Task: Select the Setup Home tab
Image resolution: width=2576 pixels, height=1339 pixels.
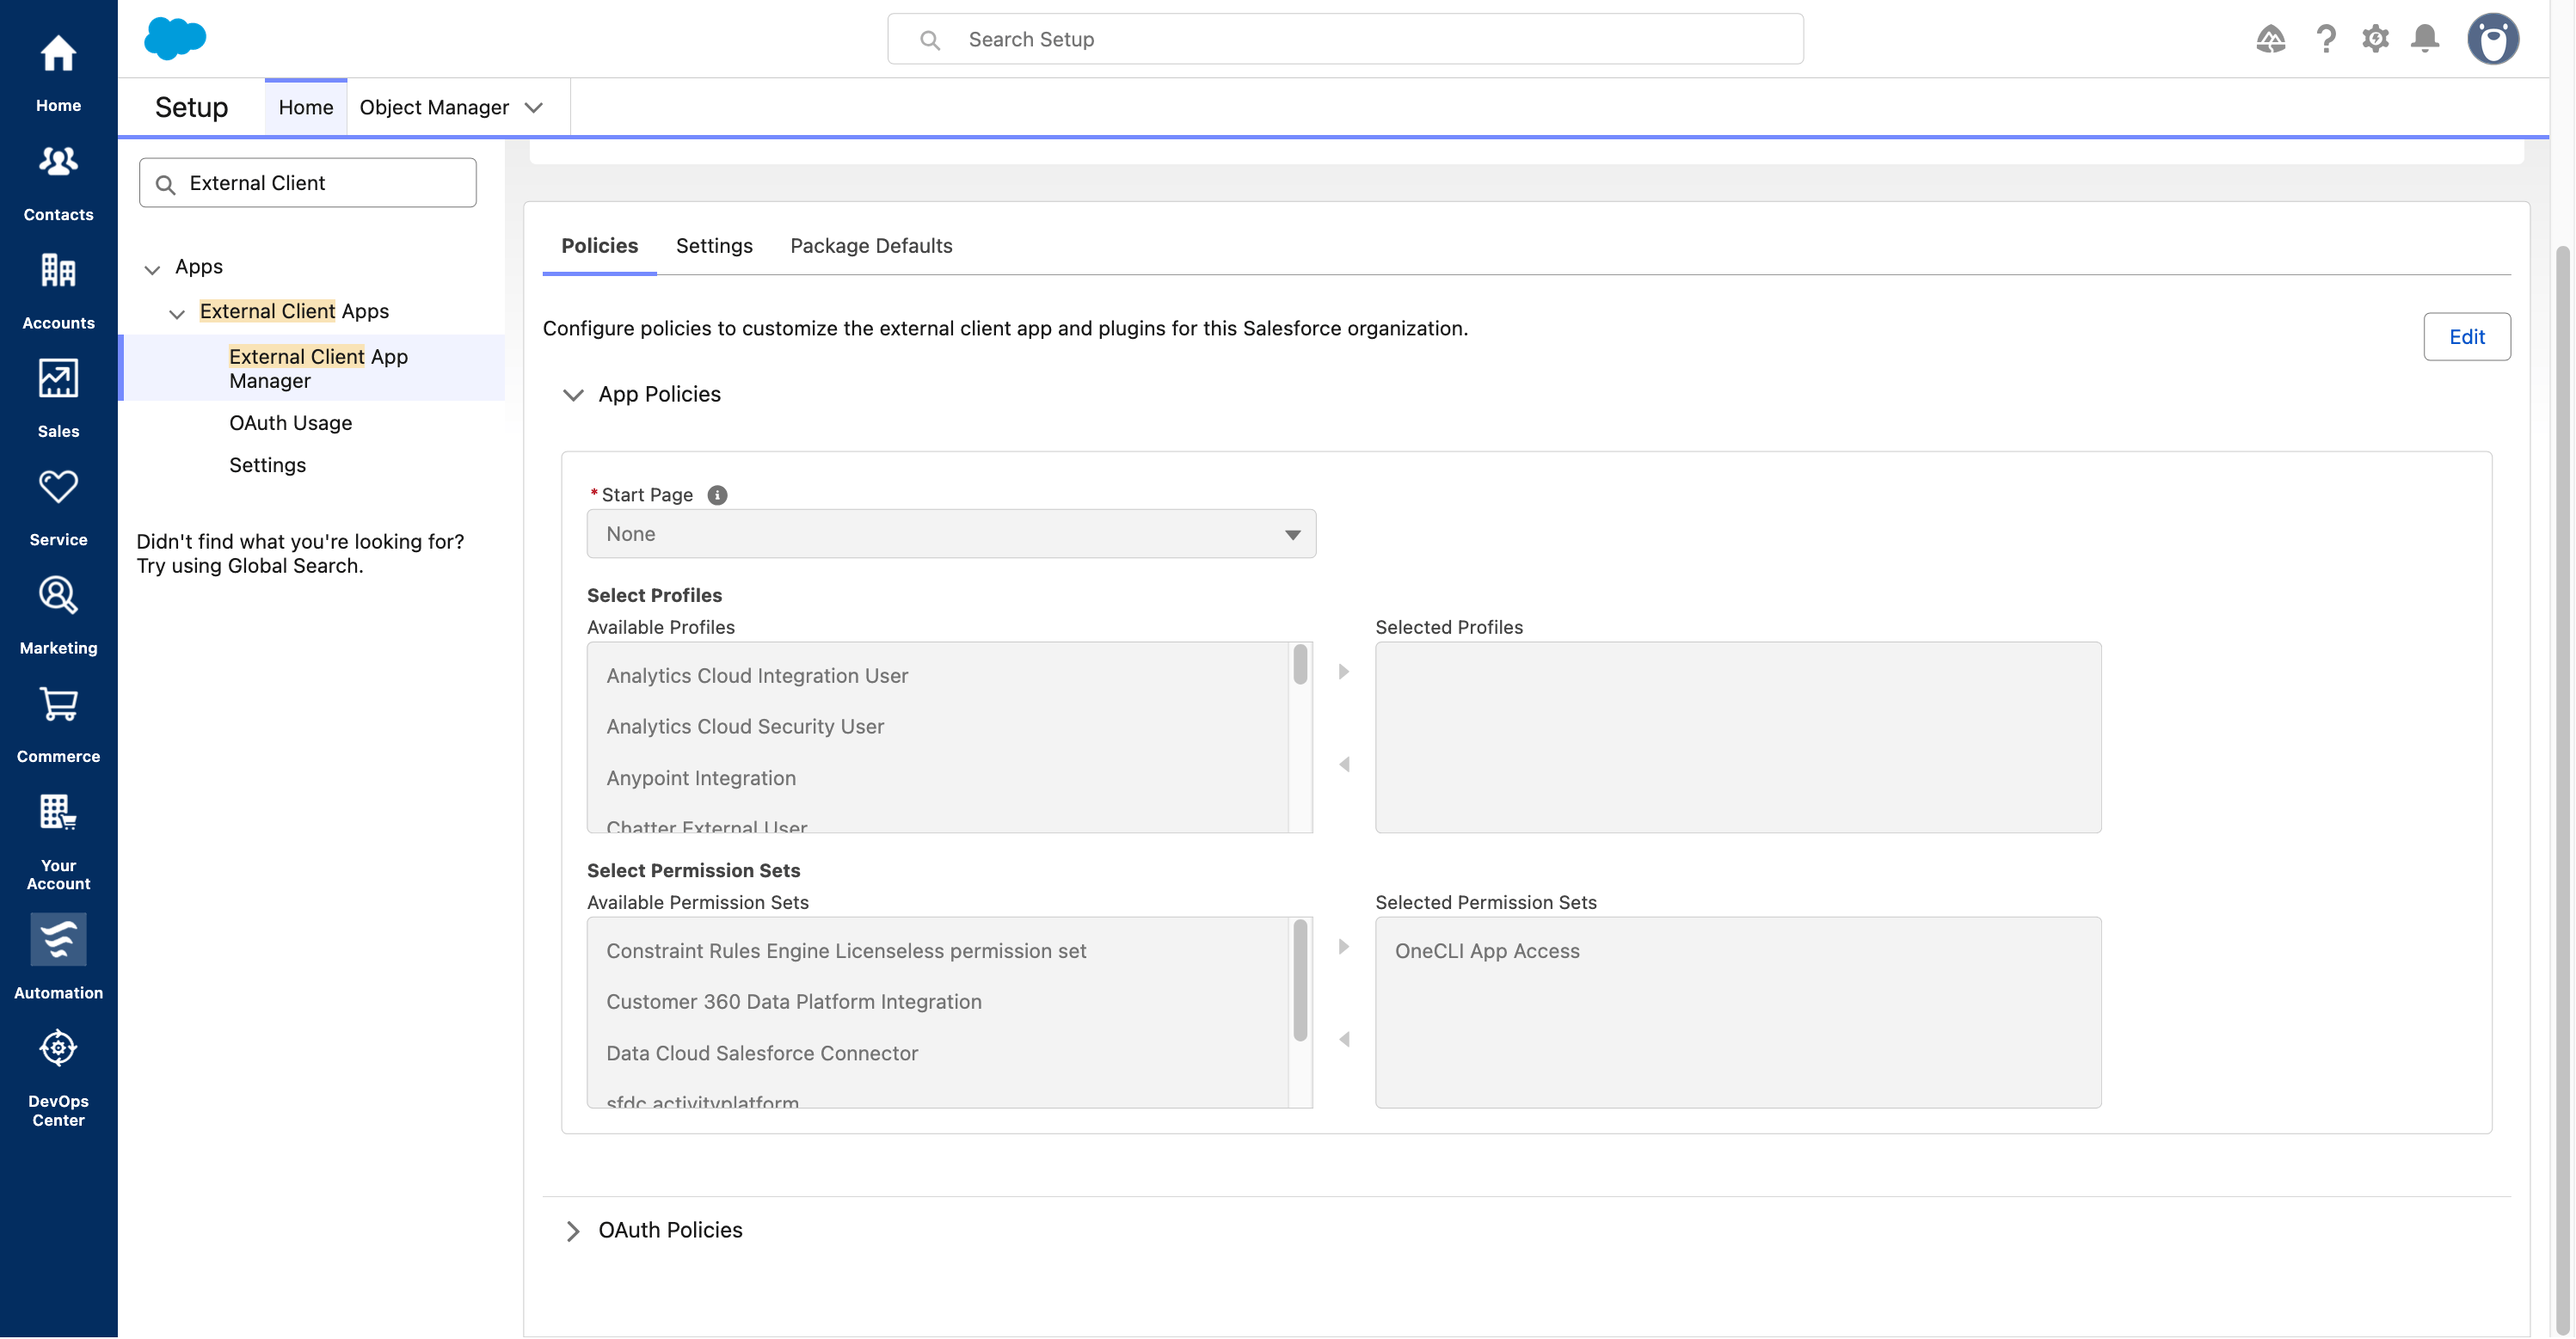Action: pyautogui.click(x=306, y=107)
